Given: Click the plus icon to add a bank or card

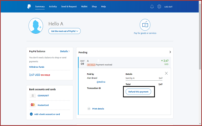Looking at the screenshot, I should pos(31,114).
